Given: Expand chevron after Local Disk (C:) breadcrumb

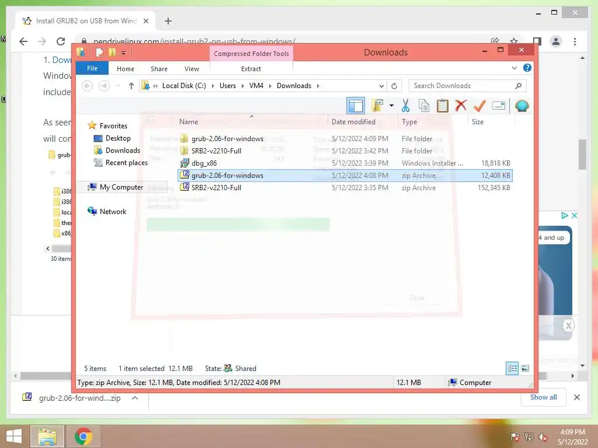Looking at the screenshot, I should pyautogui.click(x=213, y=86).
